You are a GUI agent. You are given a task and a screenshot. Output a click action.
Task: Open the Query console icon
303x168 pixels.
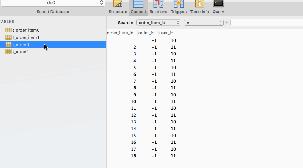[218, 4]
